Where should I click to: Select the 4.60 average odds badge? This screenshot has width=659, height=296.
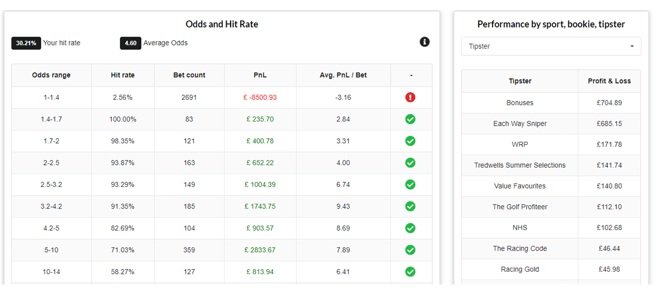point(130,43)
